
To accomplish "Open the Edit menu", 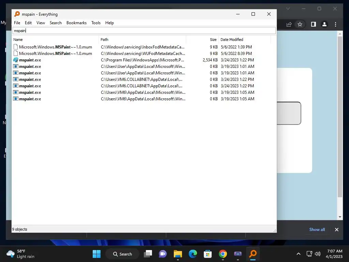I will click(28, 23).
